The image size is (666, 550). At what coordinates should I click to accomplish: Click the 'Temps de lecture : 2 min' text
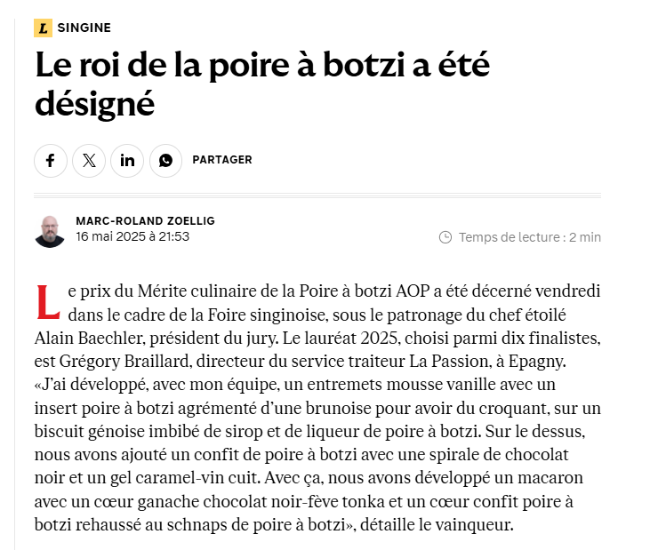pyautogui.click(x=530, y=237)
